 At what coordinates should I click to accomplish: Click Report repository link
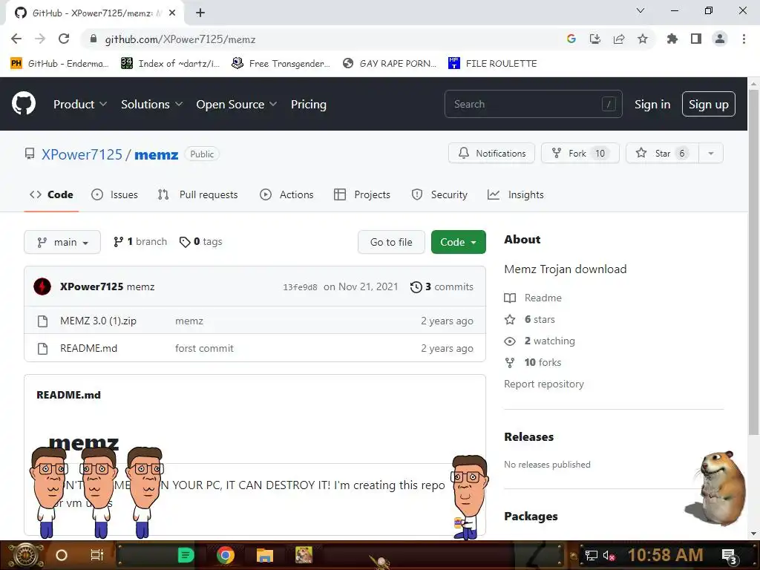tap(544, 384)
